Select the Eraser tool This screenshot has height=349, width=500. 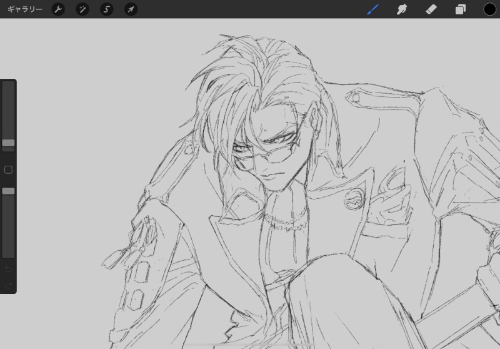pos(431,9)
